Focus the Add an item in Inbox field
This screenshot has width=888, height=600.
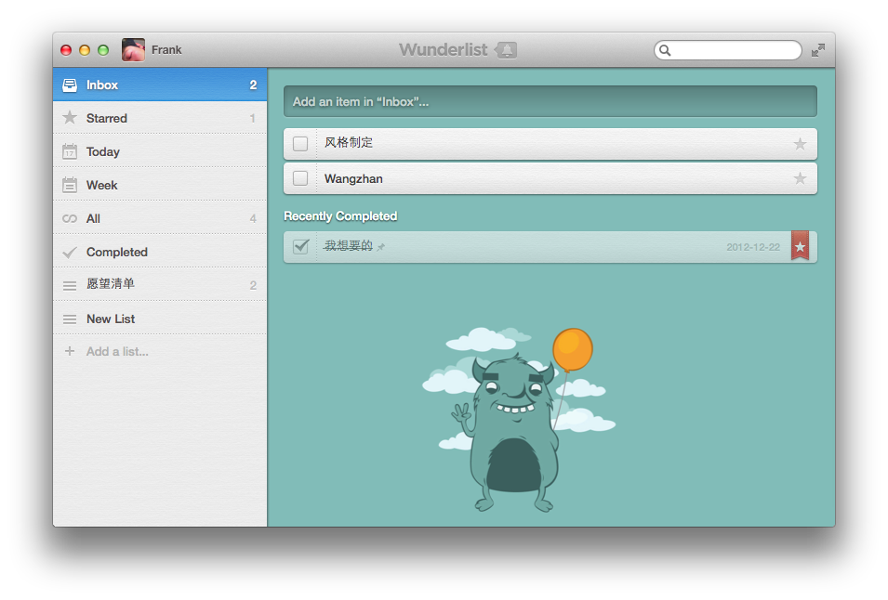tap(550, 102)
